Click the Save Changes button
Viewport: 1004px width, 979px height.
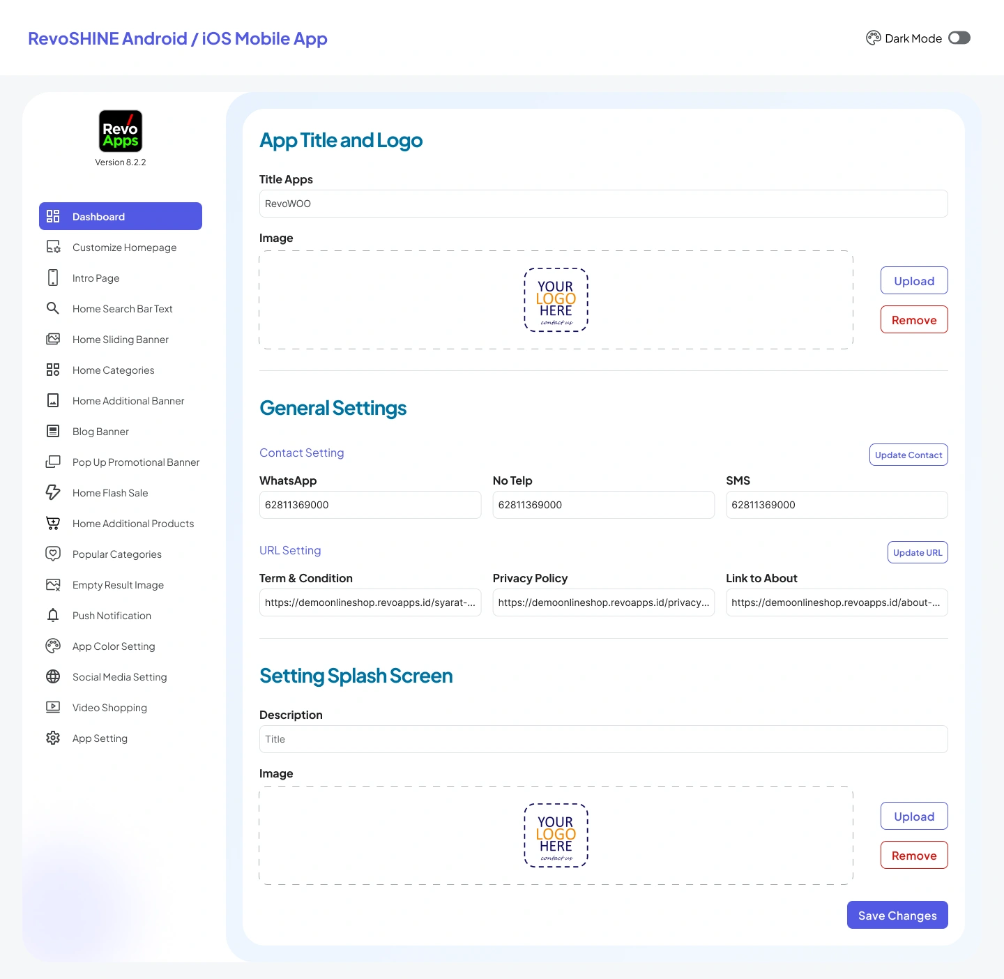(897, 915)
